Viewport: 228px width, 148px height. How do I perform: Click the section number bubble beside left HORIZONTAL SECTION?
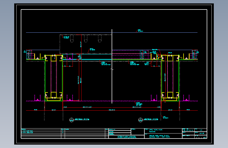[x=71, y=120]
